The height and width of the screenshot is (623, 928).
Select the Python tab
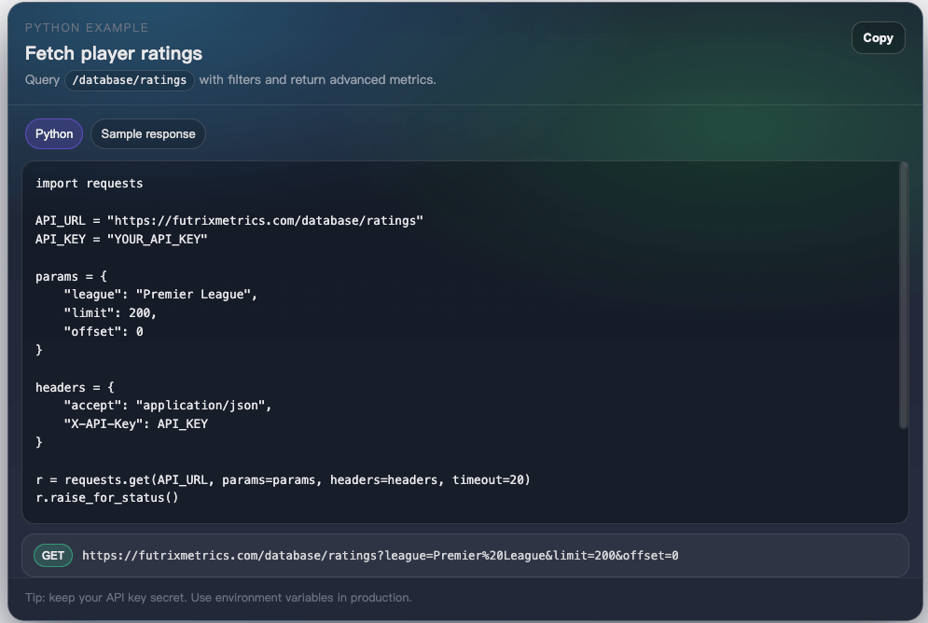tap(53, 133)
